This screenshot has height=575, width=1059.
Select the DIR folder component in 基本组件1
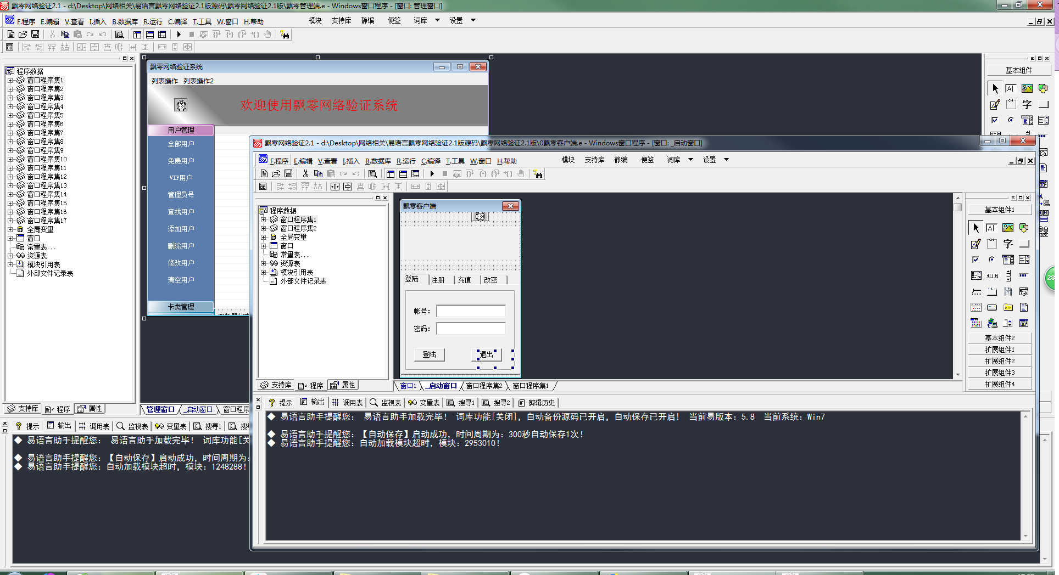click(1008, 307)
